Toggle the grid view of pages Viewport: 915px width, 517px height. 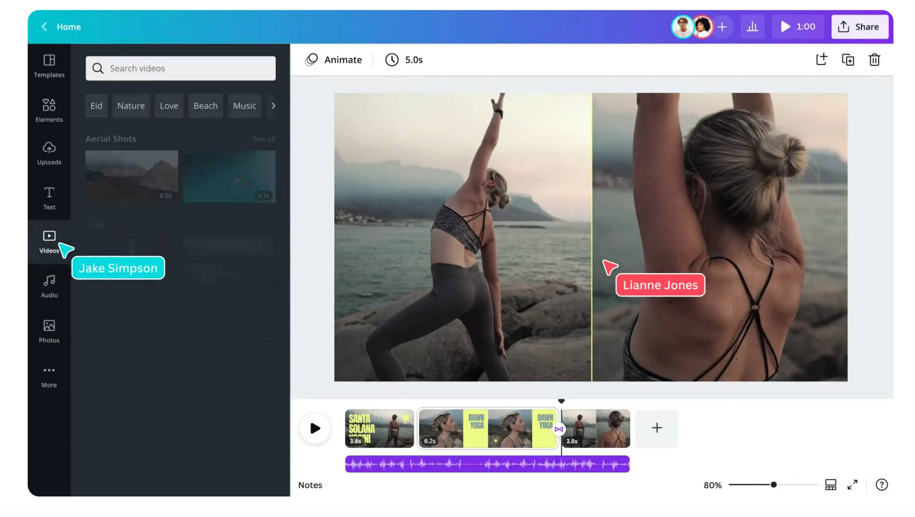(830, 485)
